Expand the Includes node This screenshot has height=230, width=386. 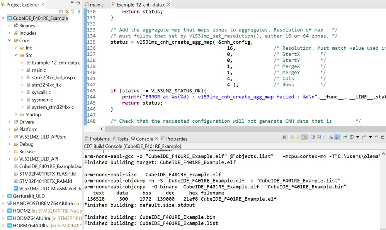click(x=9, y=33)
